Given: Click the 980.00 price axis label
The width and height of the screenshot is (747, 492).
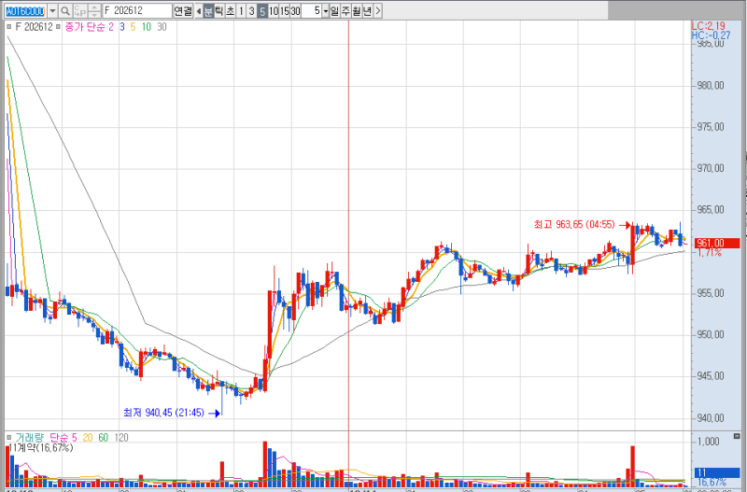Looking at the screenshot, I should (x=711, y=86).
